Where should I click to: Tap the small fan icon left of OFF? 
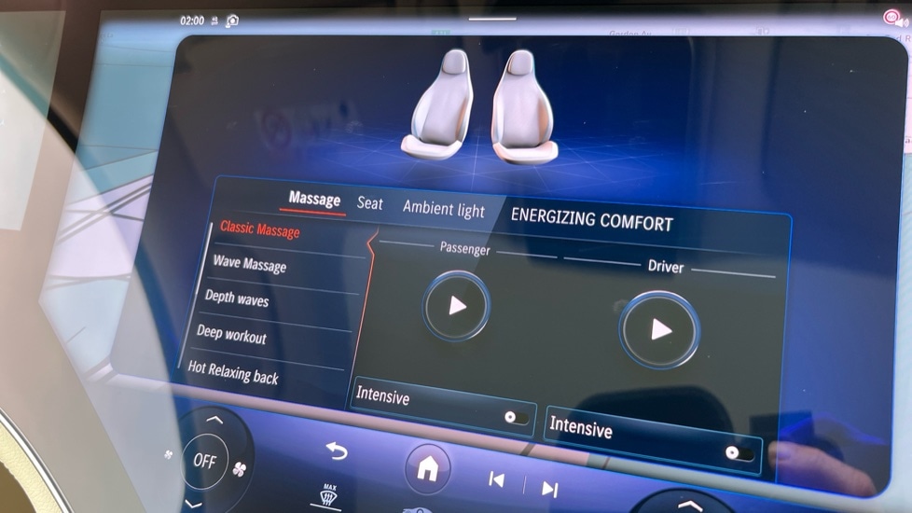pos(169,454)
